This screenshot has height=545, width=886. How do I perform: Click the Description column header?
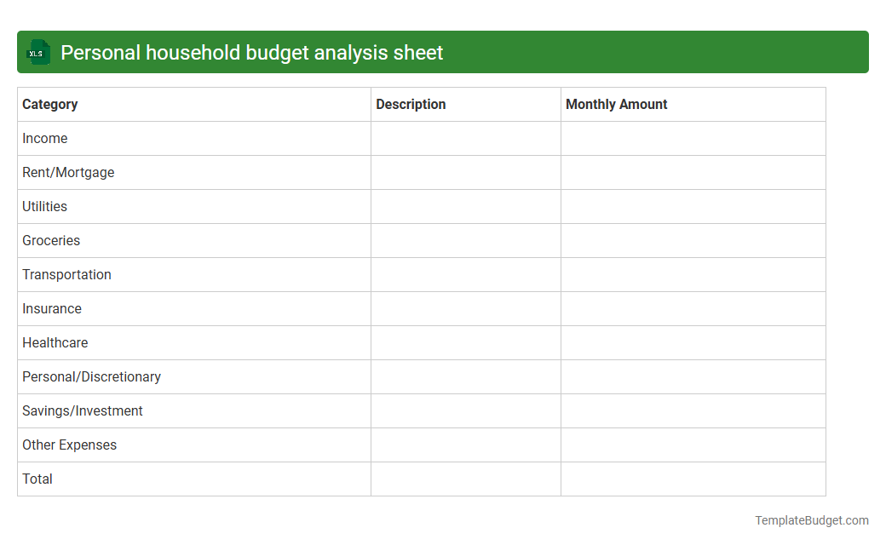(x=411, y=104)
